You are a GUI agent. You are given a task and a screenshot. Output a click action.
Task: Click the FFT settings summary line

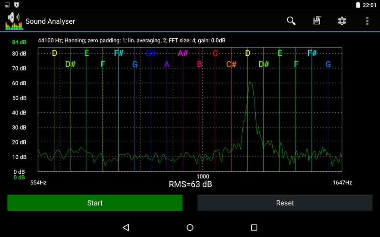pyautogui.click(x=131, y=40)
